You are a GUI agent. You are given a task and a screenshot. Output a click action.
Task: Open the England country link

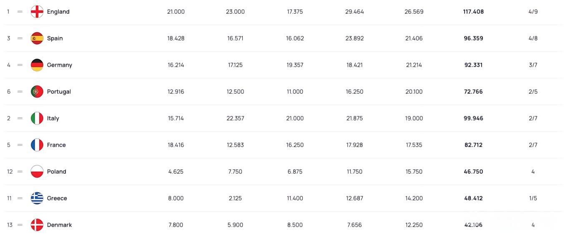pyautogui.click(x=58, y=12)
